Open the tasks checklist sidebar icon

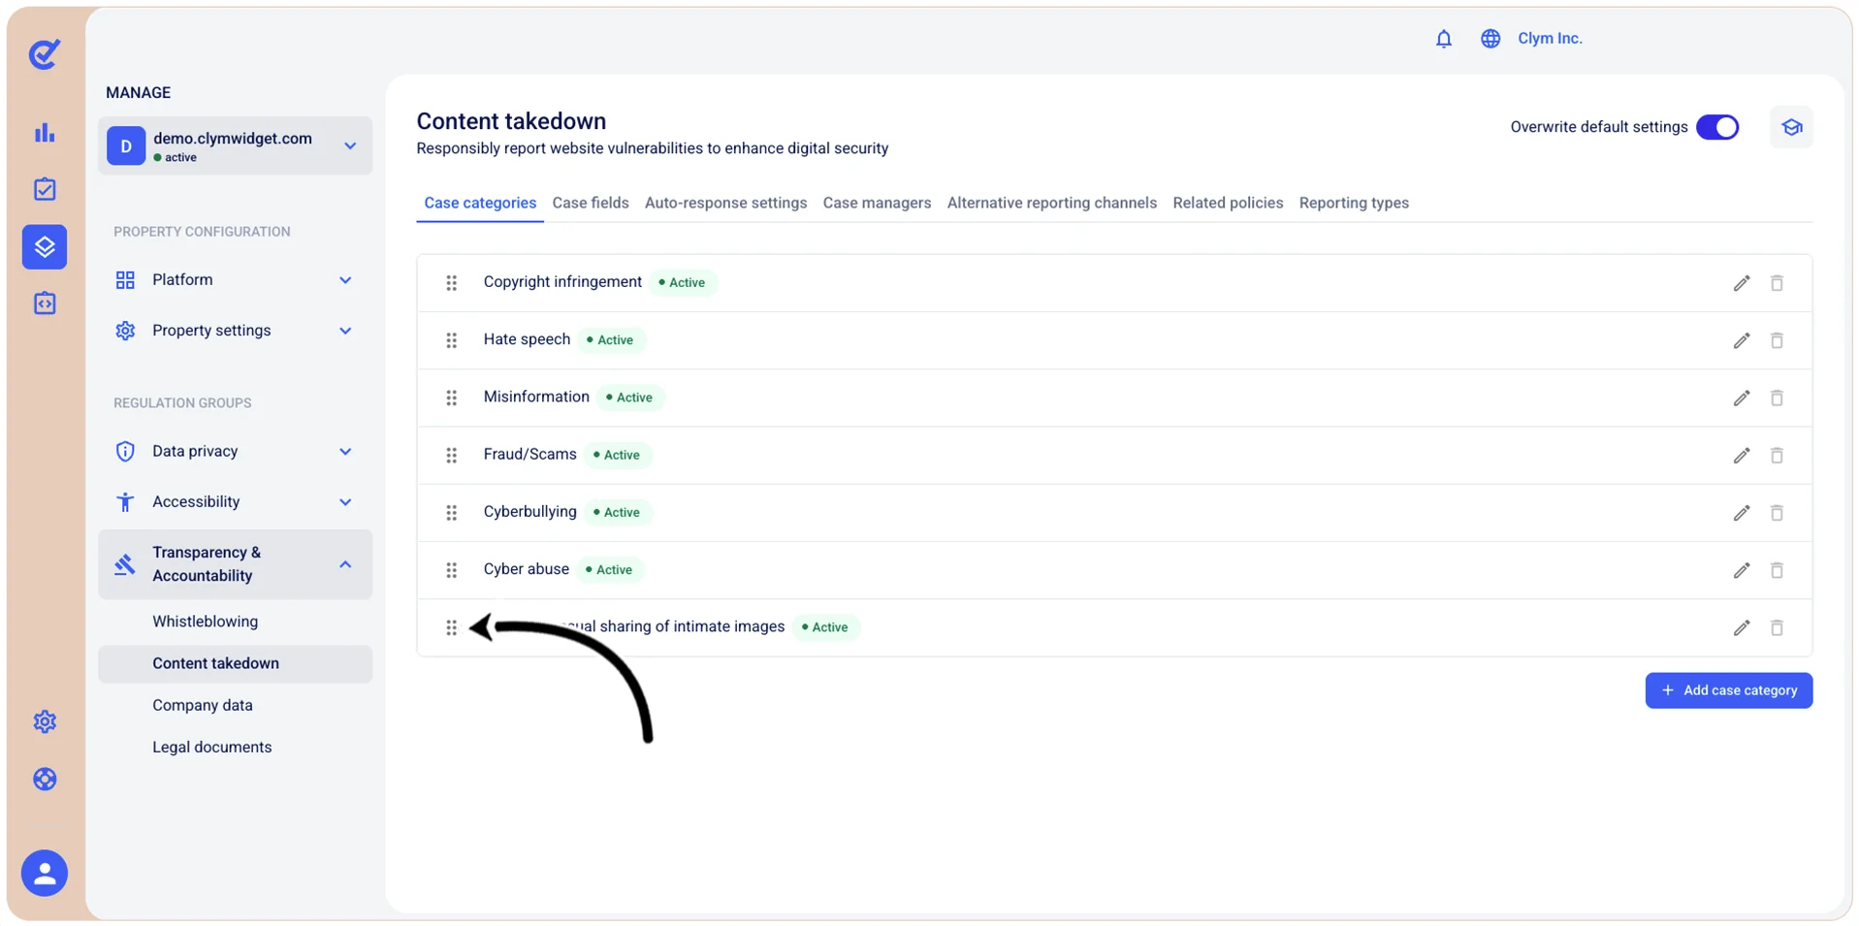point(45,189)
